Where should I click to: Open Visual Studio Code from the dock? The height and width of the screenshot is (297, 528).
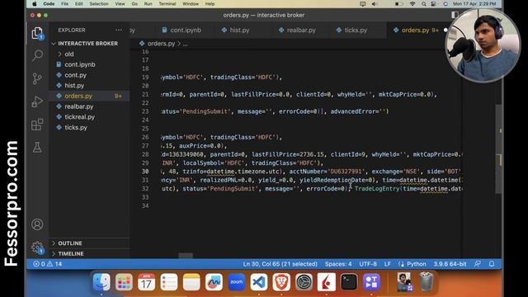pos(259,281)
